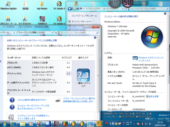Click CPU usage 50 gauge gadget
This screenshot has width=170, height=127.
coord(127,3)
